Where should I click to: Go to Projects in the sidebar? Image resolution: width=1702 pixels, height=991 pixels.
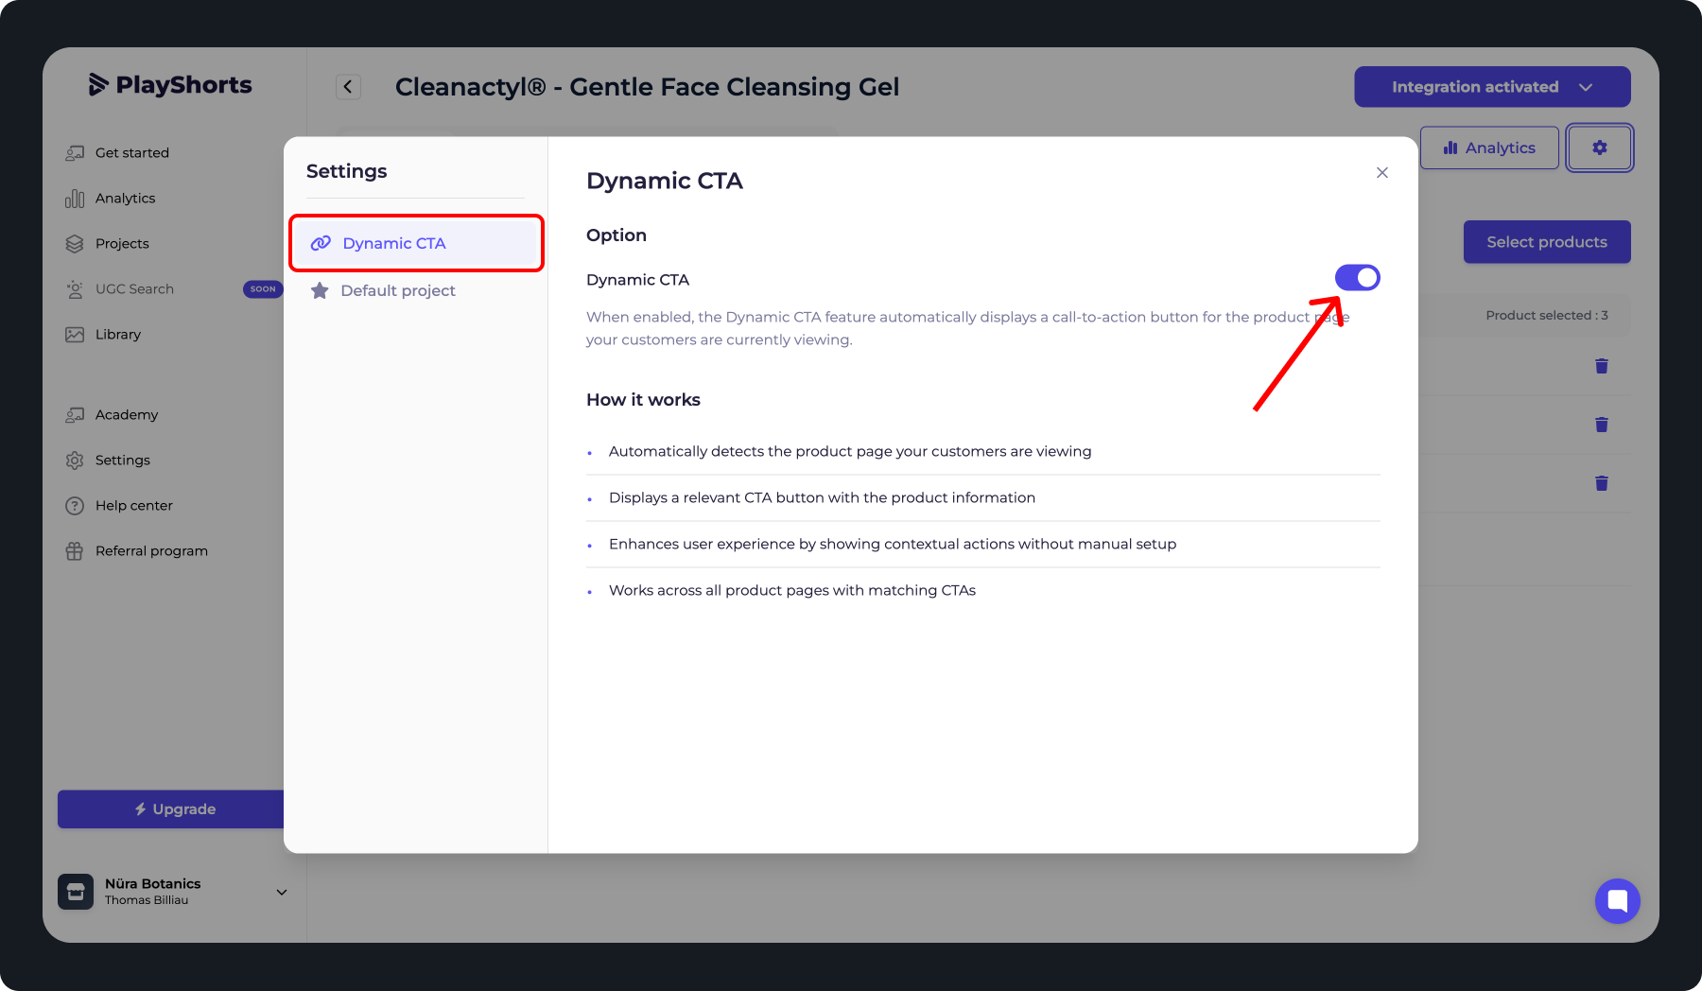(x=122, y=244)
